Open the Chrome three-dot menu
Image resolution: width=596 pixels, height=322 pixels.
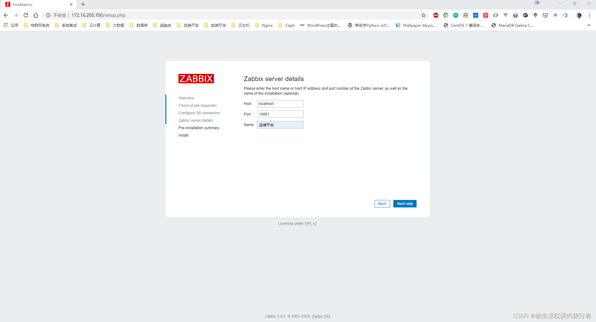click(589, 15)
